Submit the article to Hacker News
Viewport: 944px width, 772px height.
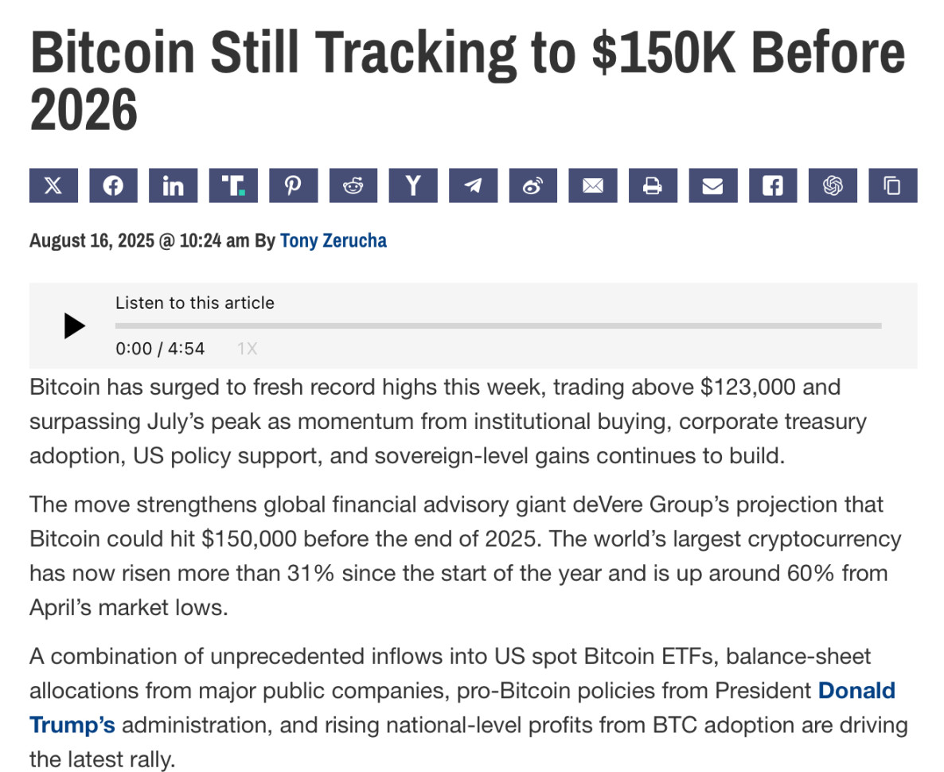[413, 185]
